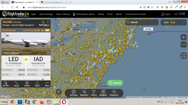
Task: Click the Search flights field
Action: 142,22
